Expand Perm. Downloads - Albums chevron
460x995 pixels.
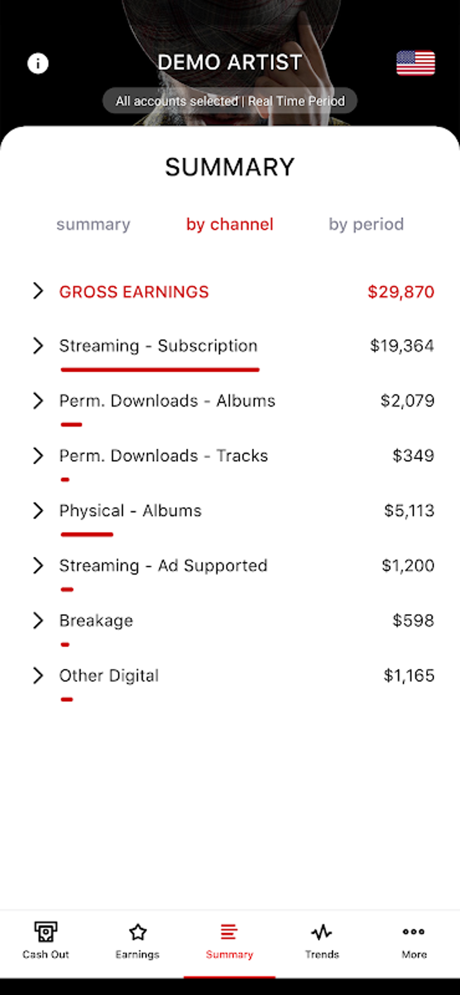click(38, 401)
